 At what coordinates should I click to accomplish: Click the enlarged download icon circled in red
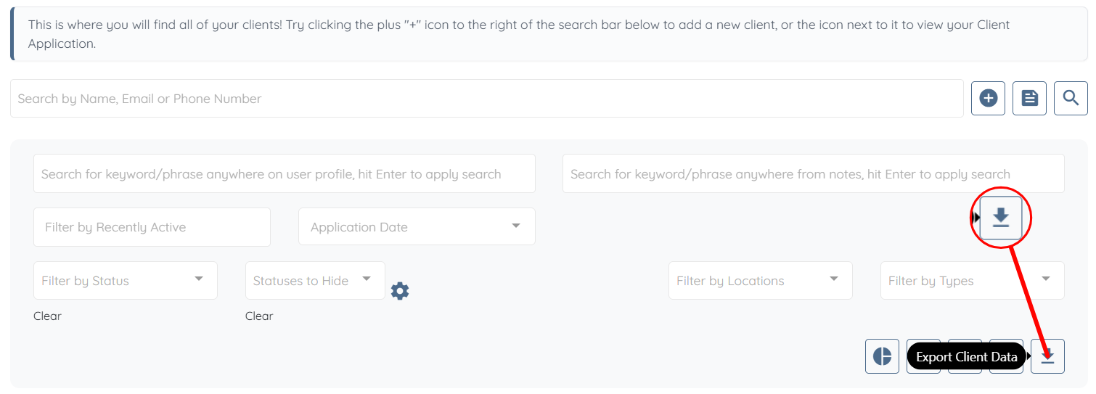tap(1001, 217)
